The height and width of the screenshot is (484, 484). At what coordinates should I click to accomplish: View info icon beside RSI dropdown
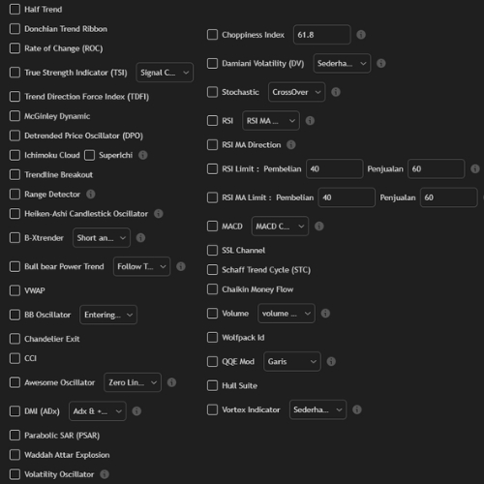coord(310,121)
